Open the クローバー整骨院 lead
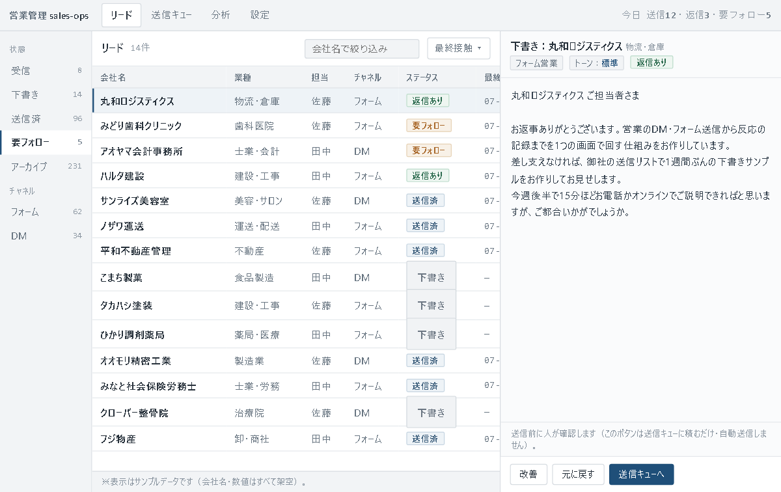 pyautogui.click(x=296, y=413)
